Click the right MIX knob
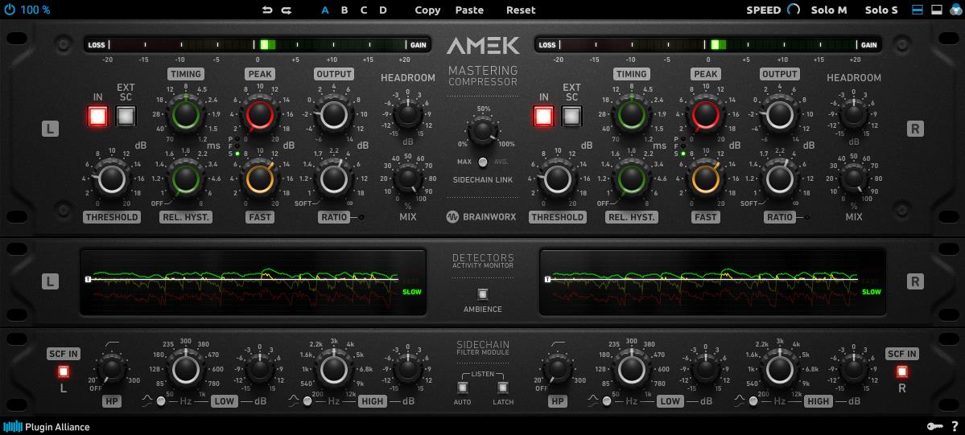 pyautogui.click(x=854, y=179)
